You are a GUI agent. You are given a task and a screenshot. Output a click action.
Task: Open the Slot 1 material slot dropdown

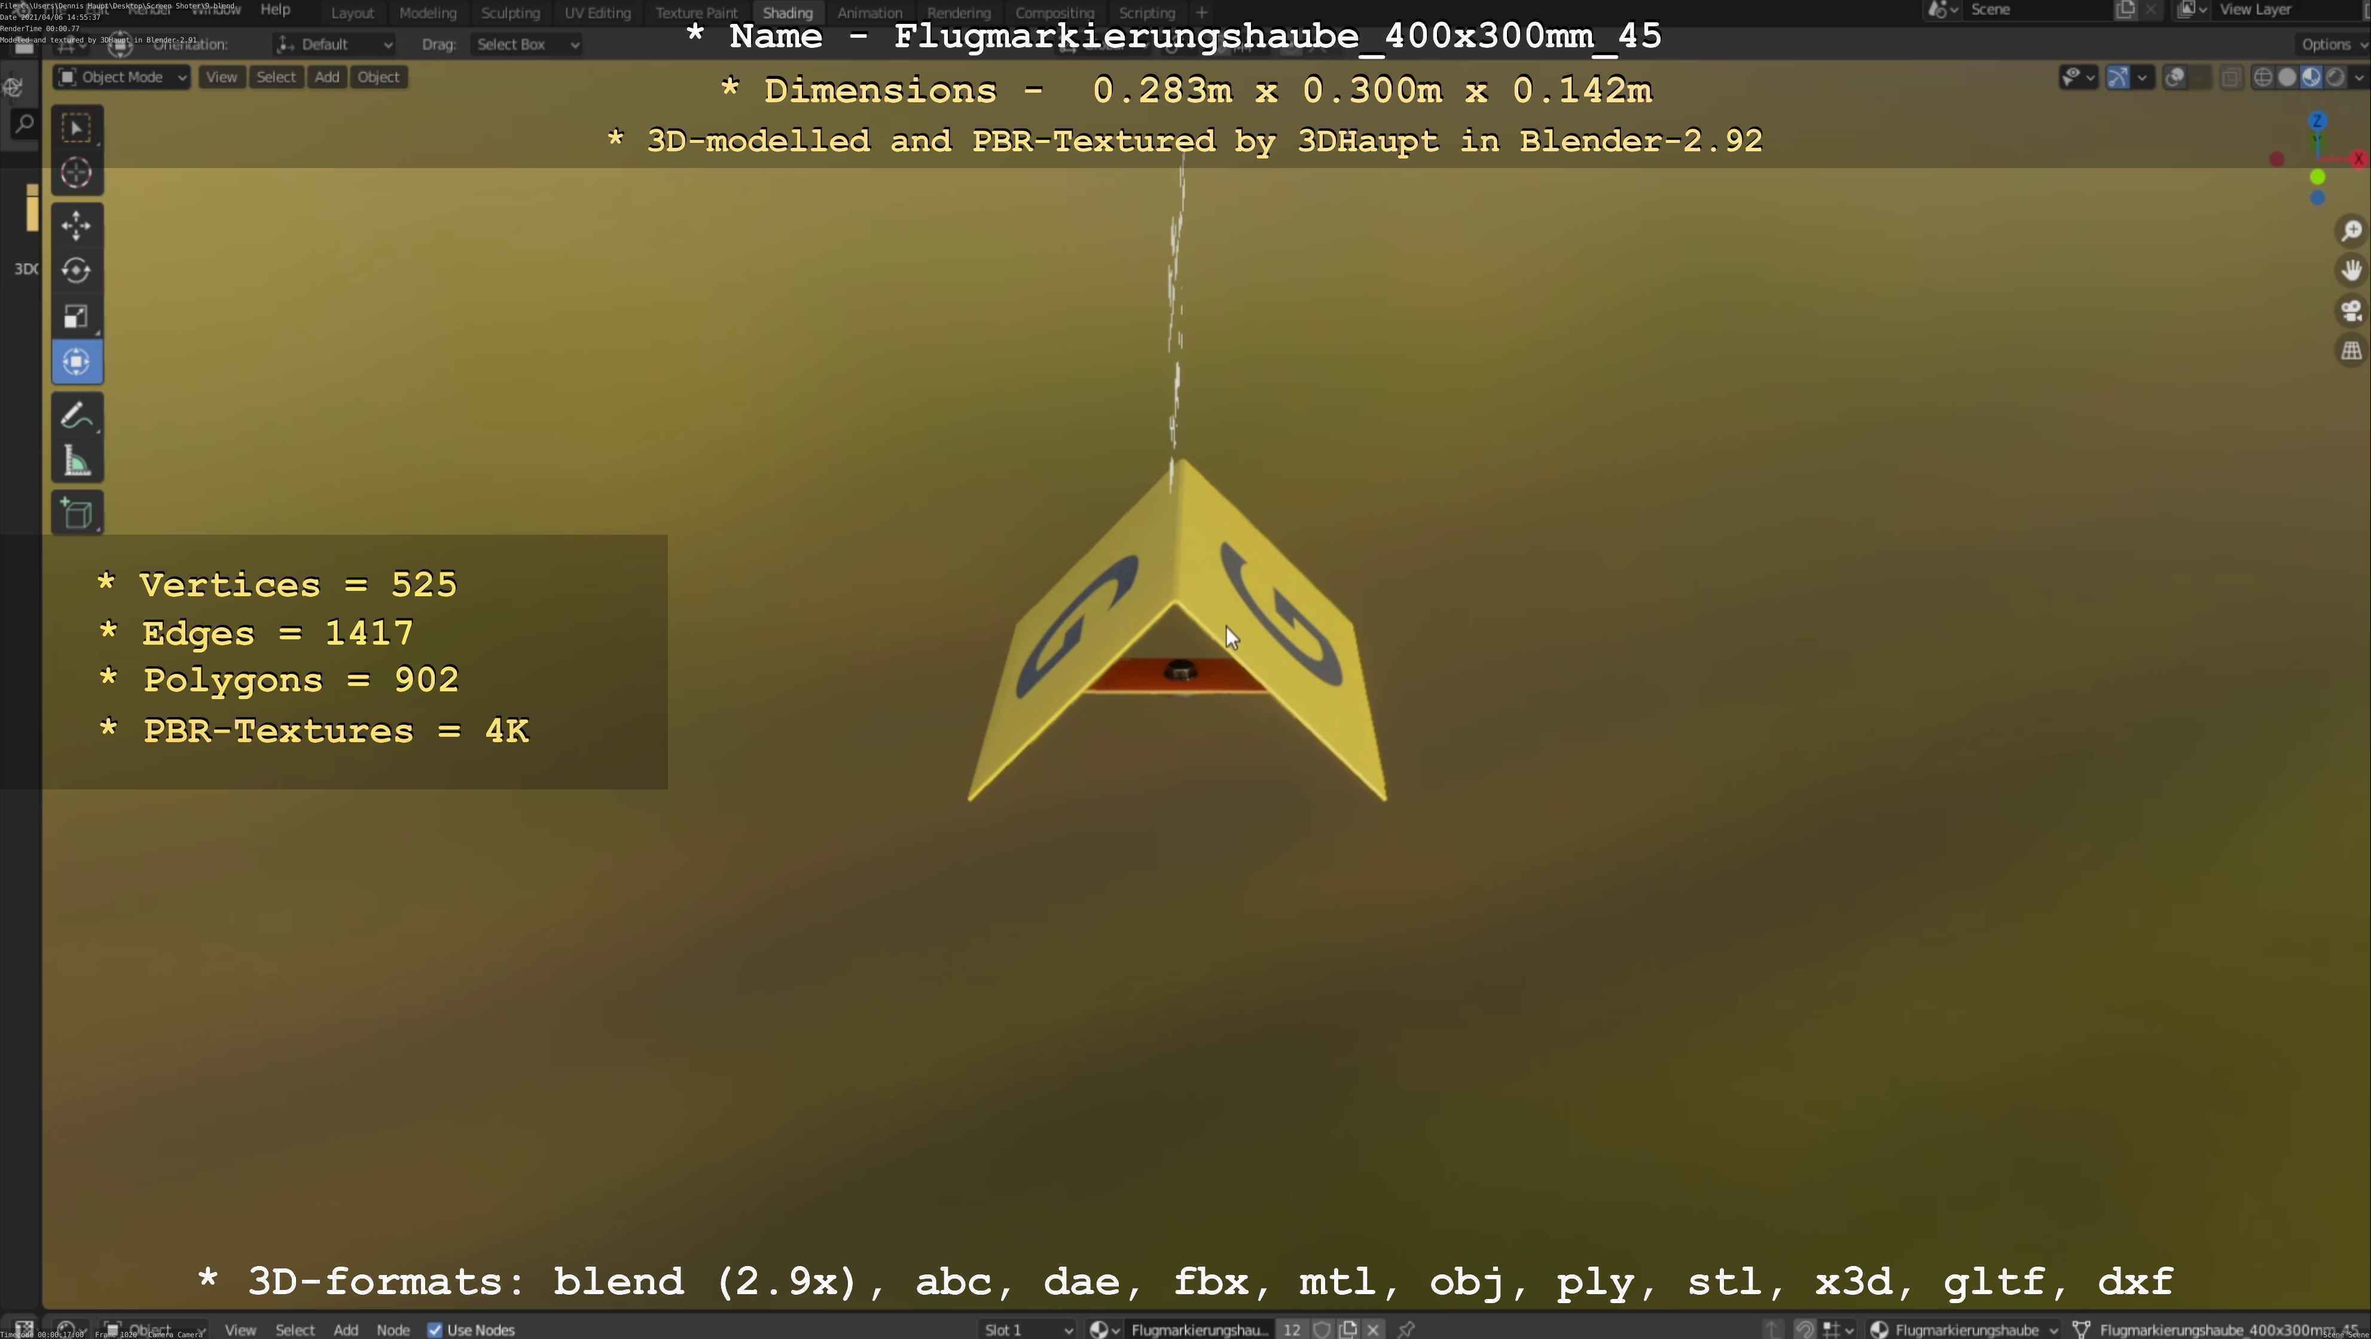point(1027,1329)
